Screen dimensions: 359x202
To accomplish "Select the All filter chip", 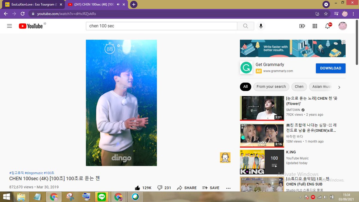I will click(x=245, y=86).
